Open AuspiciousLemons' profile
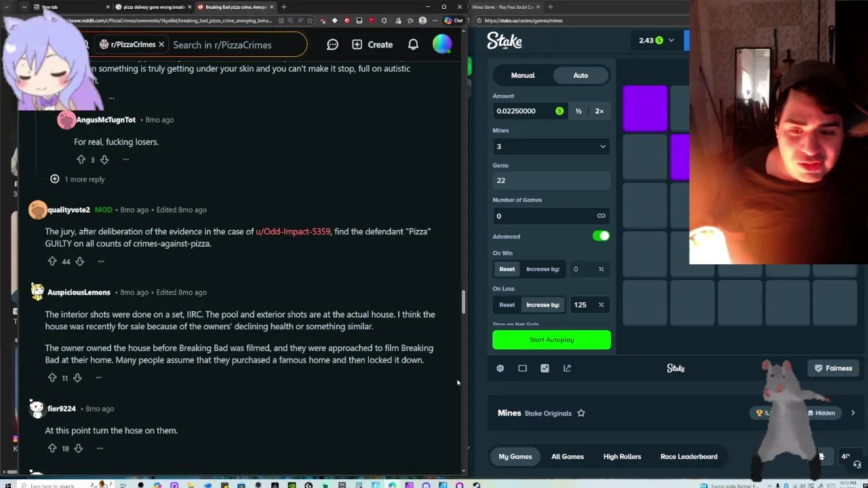 tap(79, 292)
